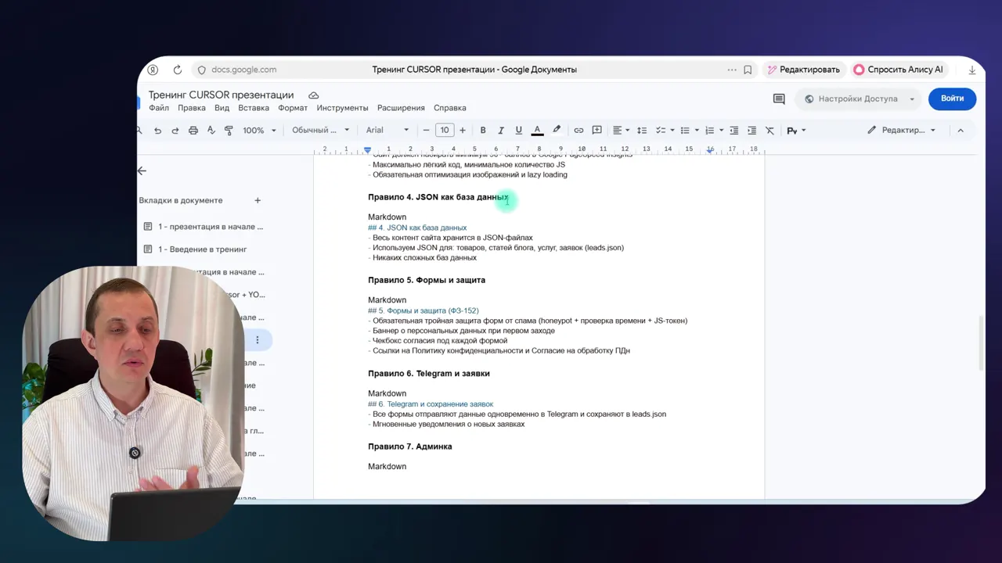Viewport: 1002px width, 563px height.
Task: Open the Pv input tools dropdown
Action: [x=796, y=131]
